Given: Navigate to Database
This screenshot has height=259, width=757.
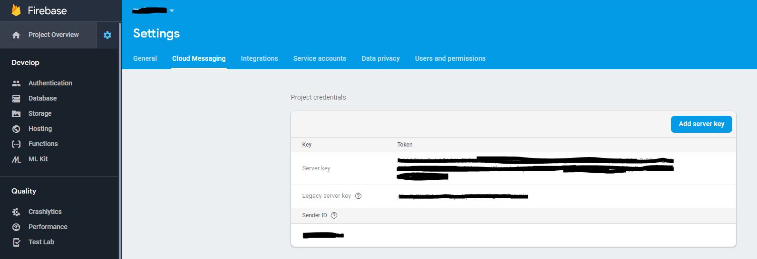Looking at the screenshot, I should (x=43, y=98).
